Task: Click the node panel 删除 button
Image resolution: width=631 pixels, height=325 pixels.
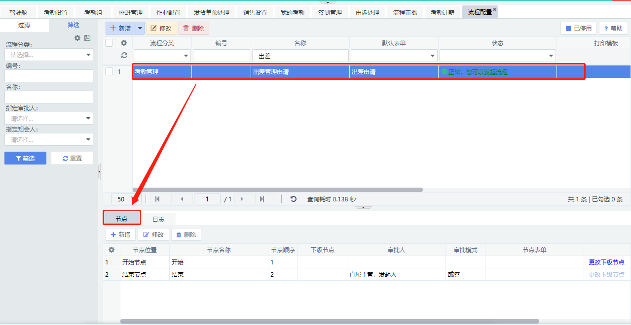Action: (186, 234)
